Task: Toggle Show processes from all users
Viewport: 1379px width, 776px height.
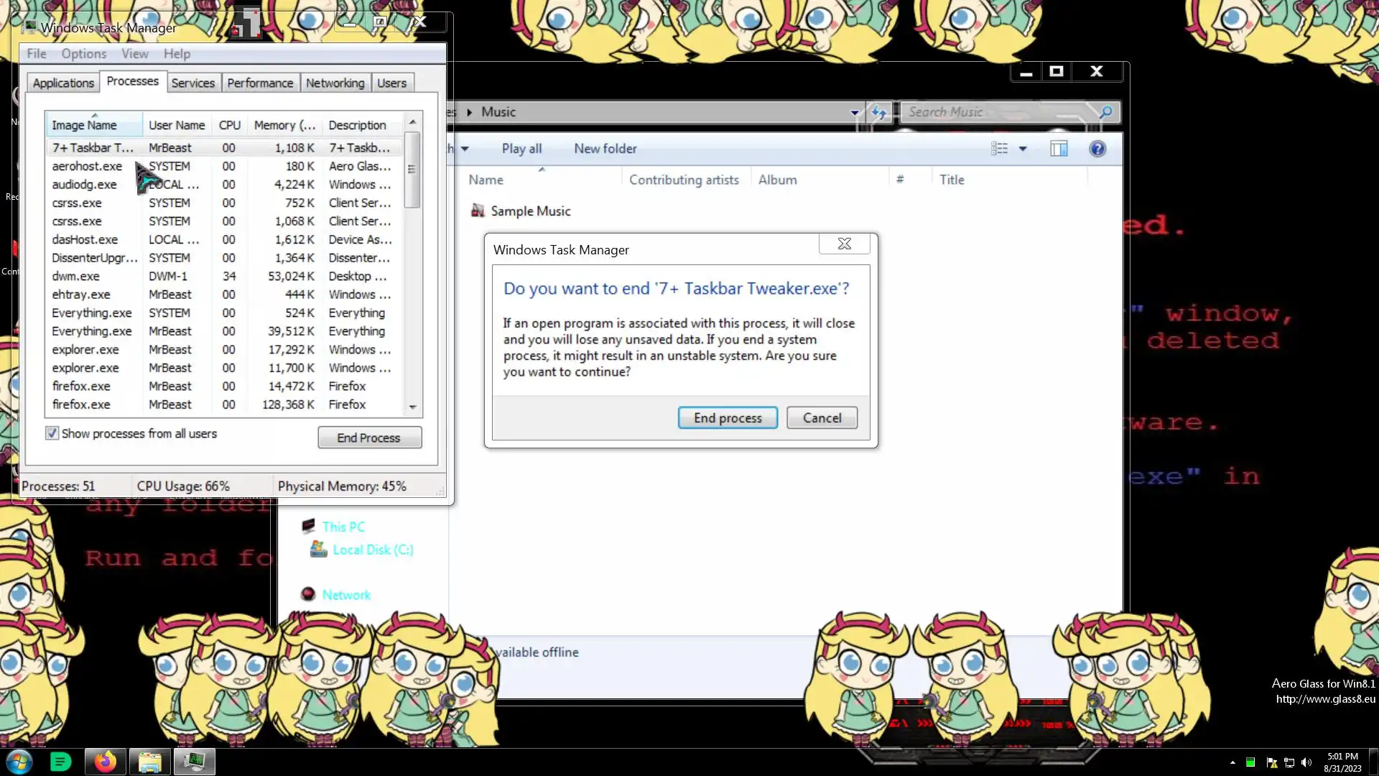Action: click(52, 433)
